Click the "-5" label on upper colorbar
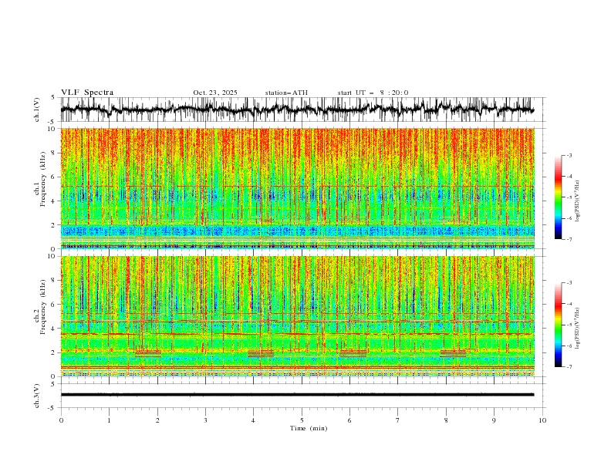 569,197
